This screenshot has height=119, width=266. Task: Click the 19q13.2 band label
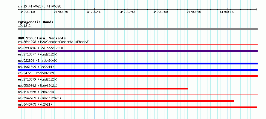(x=24, y=26)
